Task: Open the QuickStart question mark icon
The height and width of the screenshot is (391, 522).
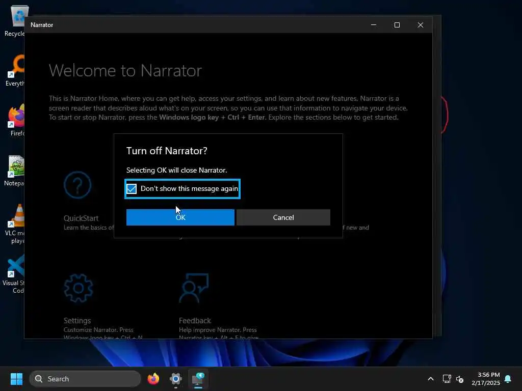Action: 77,185
